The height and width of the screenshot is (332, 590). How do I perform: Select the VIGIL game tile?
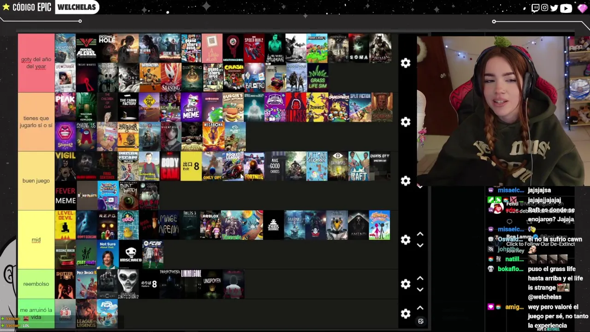65,166
